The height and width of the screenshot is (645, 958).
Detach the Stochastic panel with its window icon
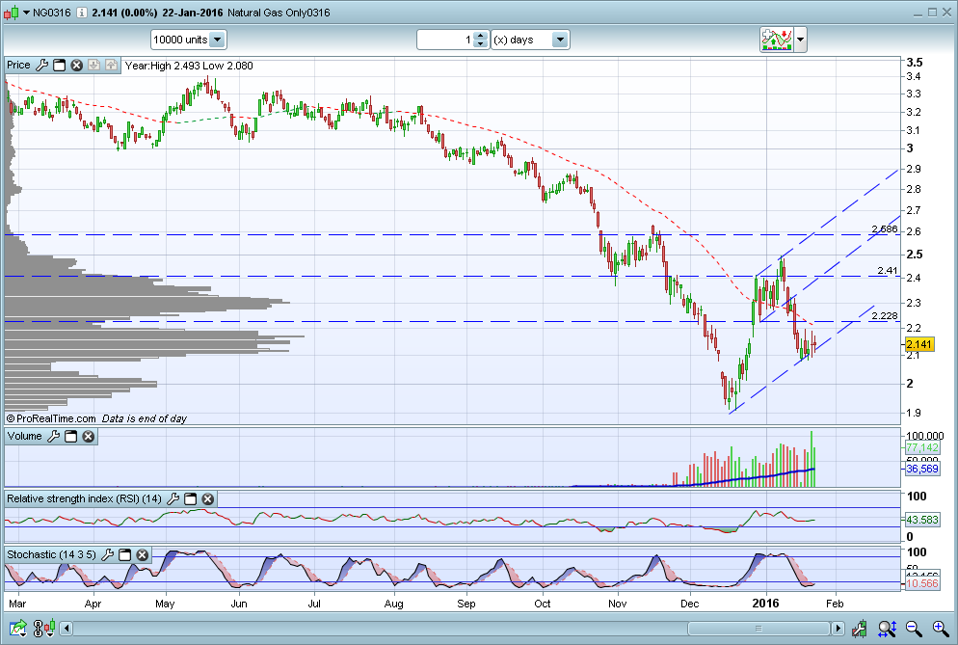coord(124,555)
